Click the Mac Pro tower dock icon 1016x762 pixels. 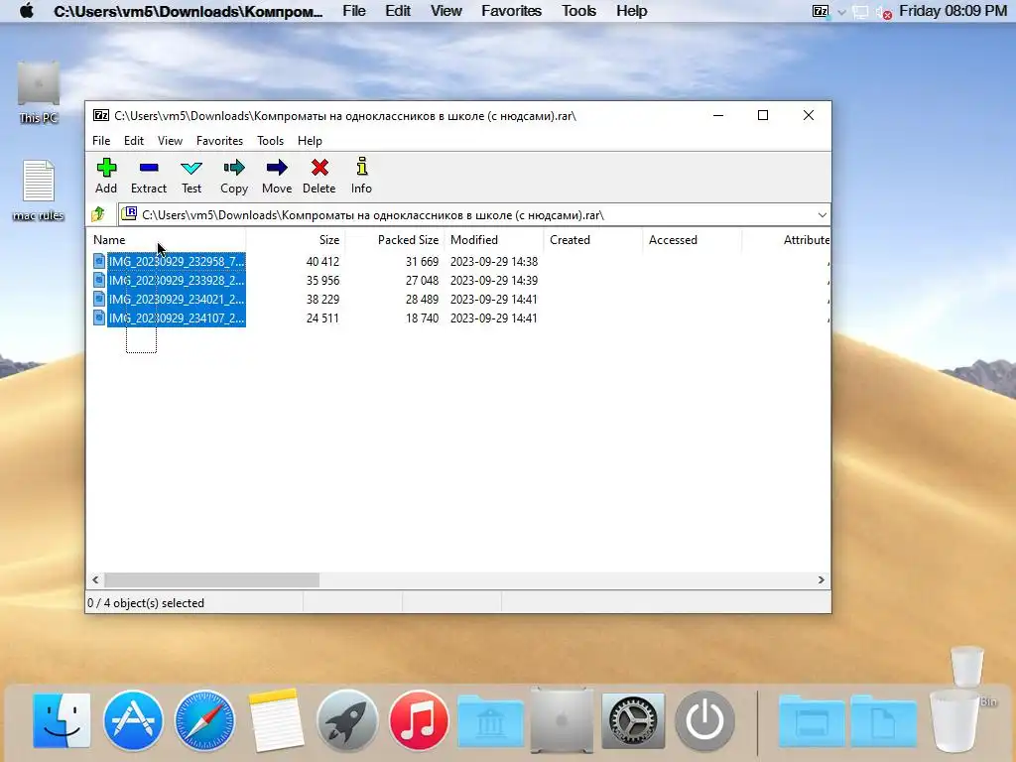pos(562,720)
